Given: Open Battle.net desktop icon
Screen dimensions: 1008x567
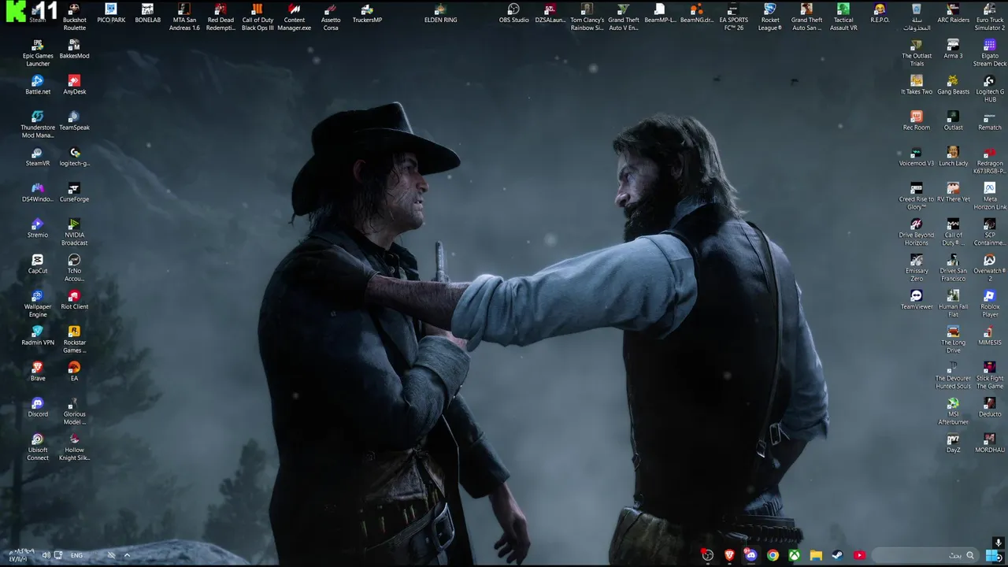Looking at the screenshot, I should (x=37, y=84).
